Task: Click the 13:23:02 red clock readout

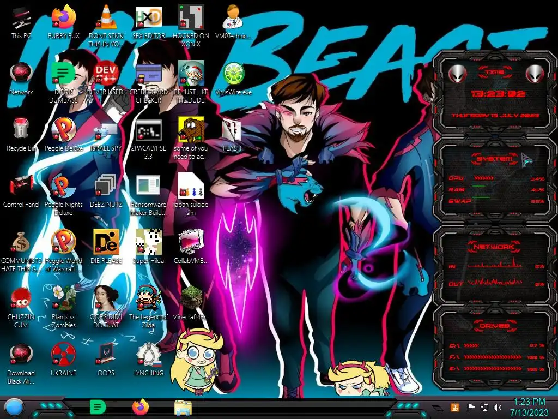Action: click(498, 94)
